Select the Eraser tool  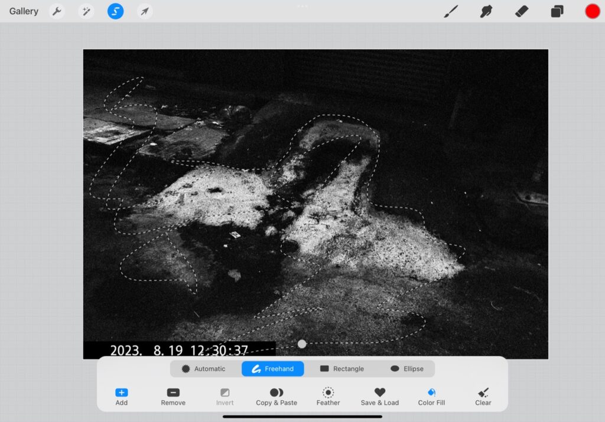[x=521, y=11]
